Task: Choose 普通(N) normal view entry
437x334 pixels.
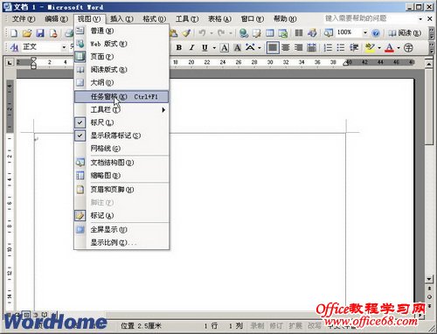Action: click(121, 31)
